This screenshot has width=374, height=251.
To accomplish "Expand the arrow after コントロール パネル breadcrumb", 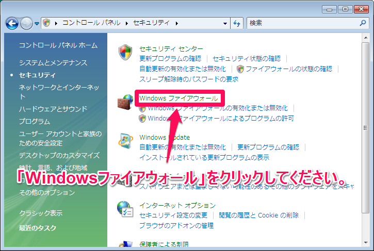I will tap(127, 23).
